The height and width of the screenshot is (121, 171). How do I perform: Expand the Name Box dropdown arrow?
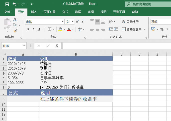pyautogui.click(x=24, y=46)
